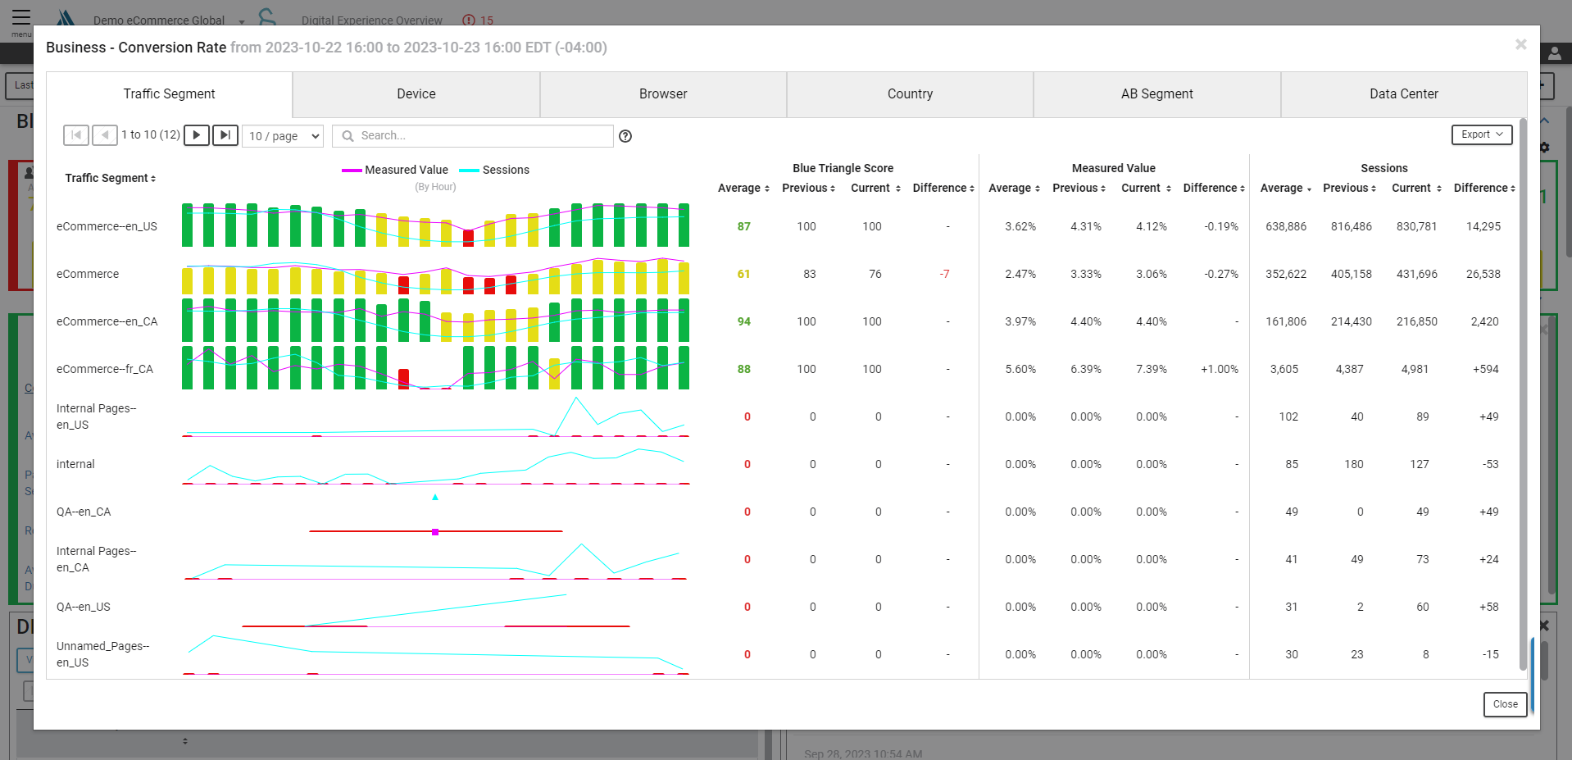Open the Data Center tab
The image size is (1572, 760).
tap(1404, 94)
